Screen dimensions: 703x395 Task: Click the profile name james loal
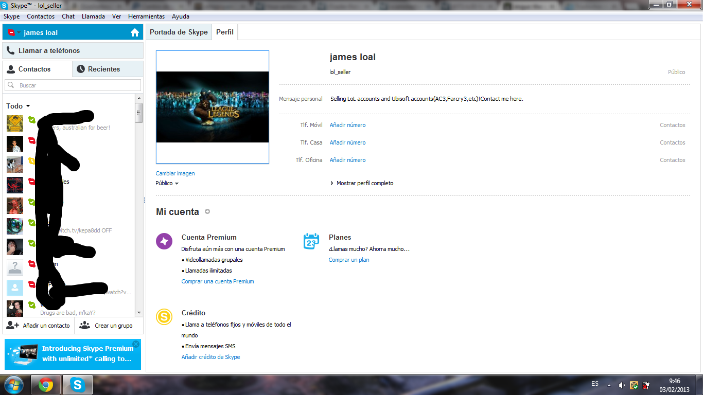tap(353, 57)
